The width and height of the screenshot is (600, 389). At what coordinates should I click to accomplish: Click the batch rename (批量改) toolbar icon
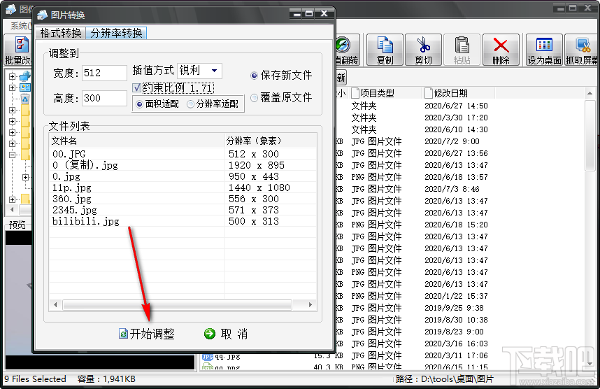point(18,50)
